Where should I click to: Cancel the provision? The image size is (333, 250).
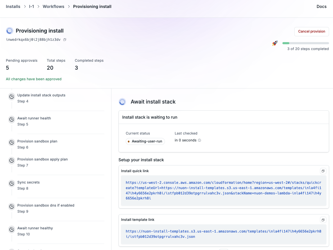312,32
